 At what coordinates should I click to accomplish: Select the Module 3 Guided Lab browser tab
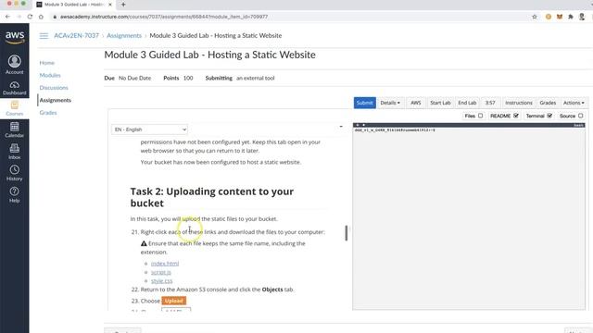[x=74, y=5]
